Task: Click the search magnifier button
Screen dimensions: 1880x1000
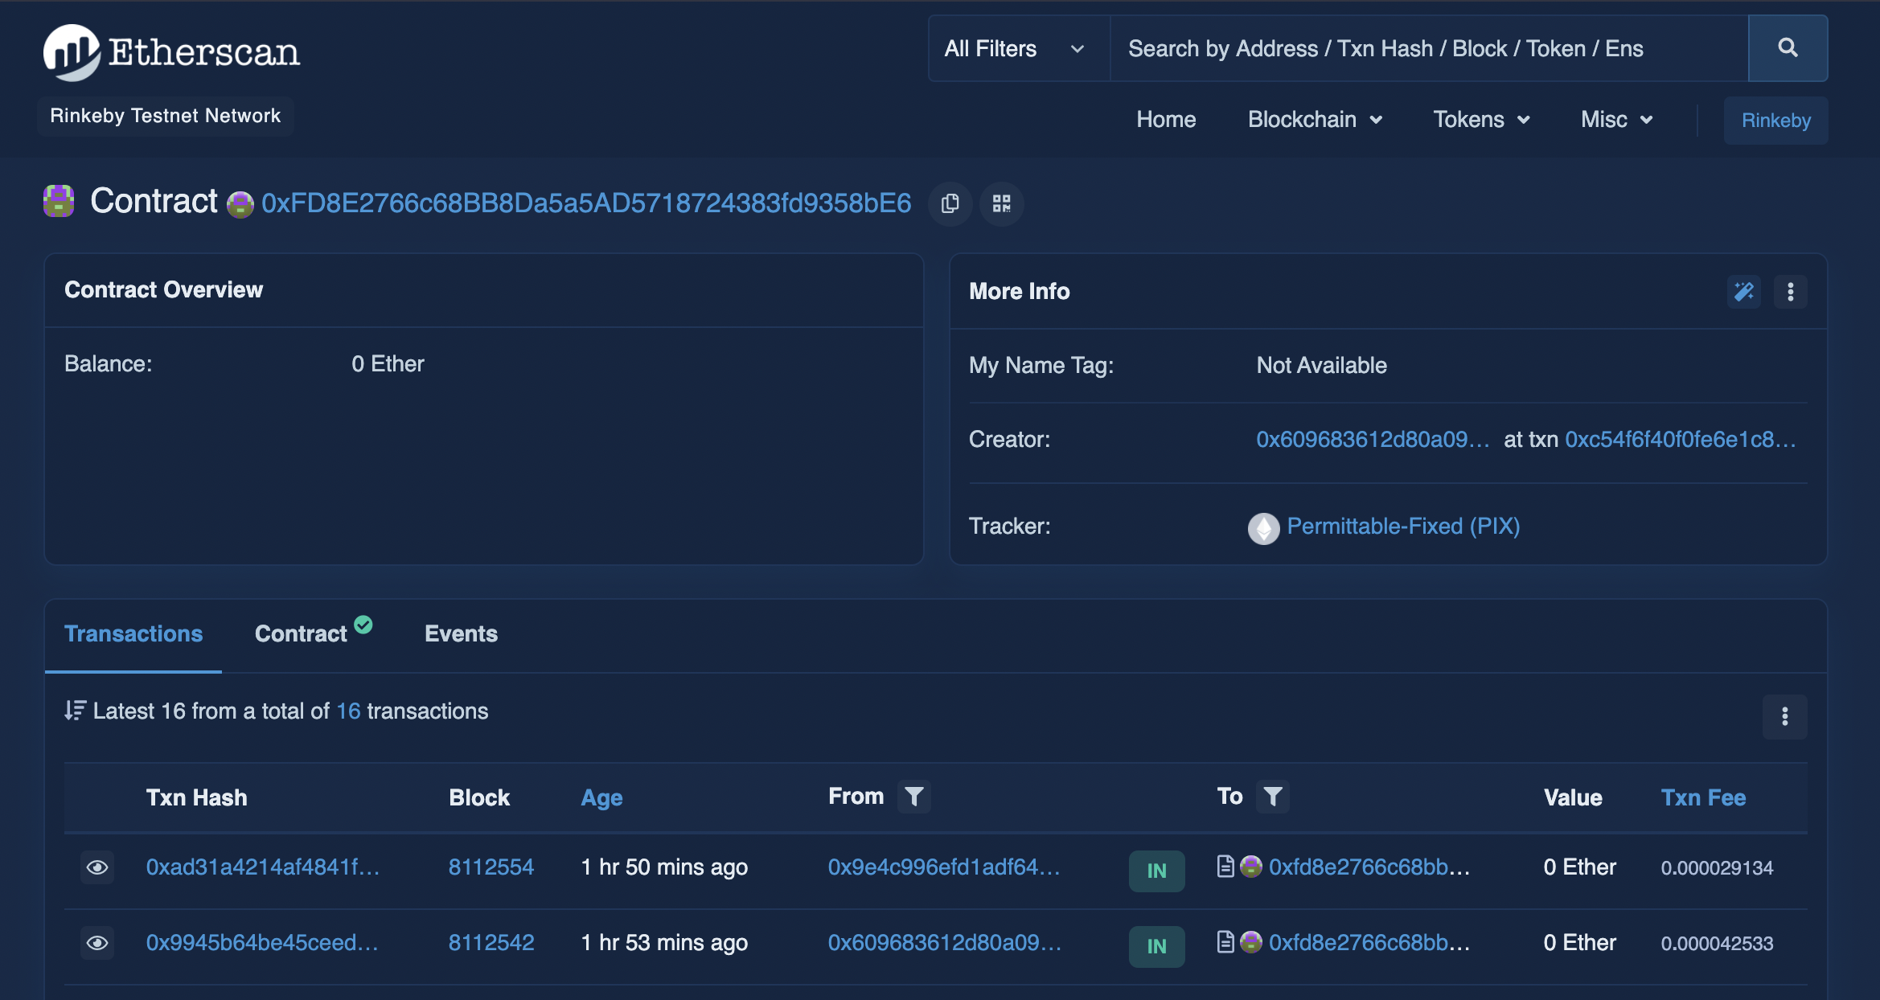Action: (x=1787, y=48)
